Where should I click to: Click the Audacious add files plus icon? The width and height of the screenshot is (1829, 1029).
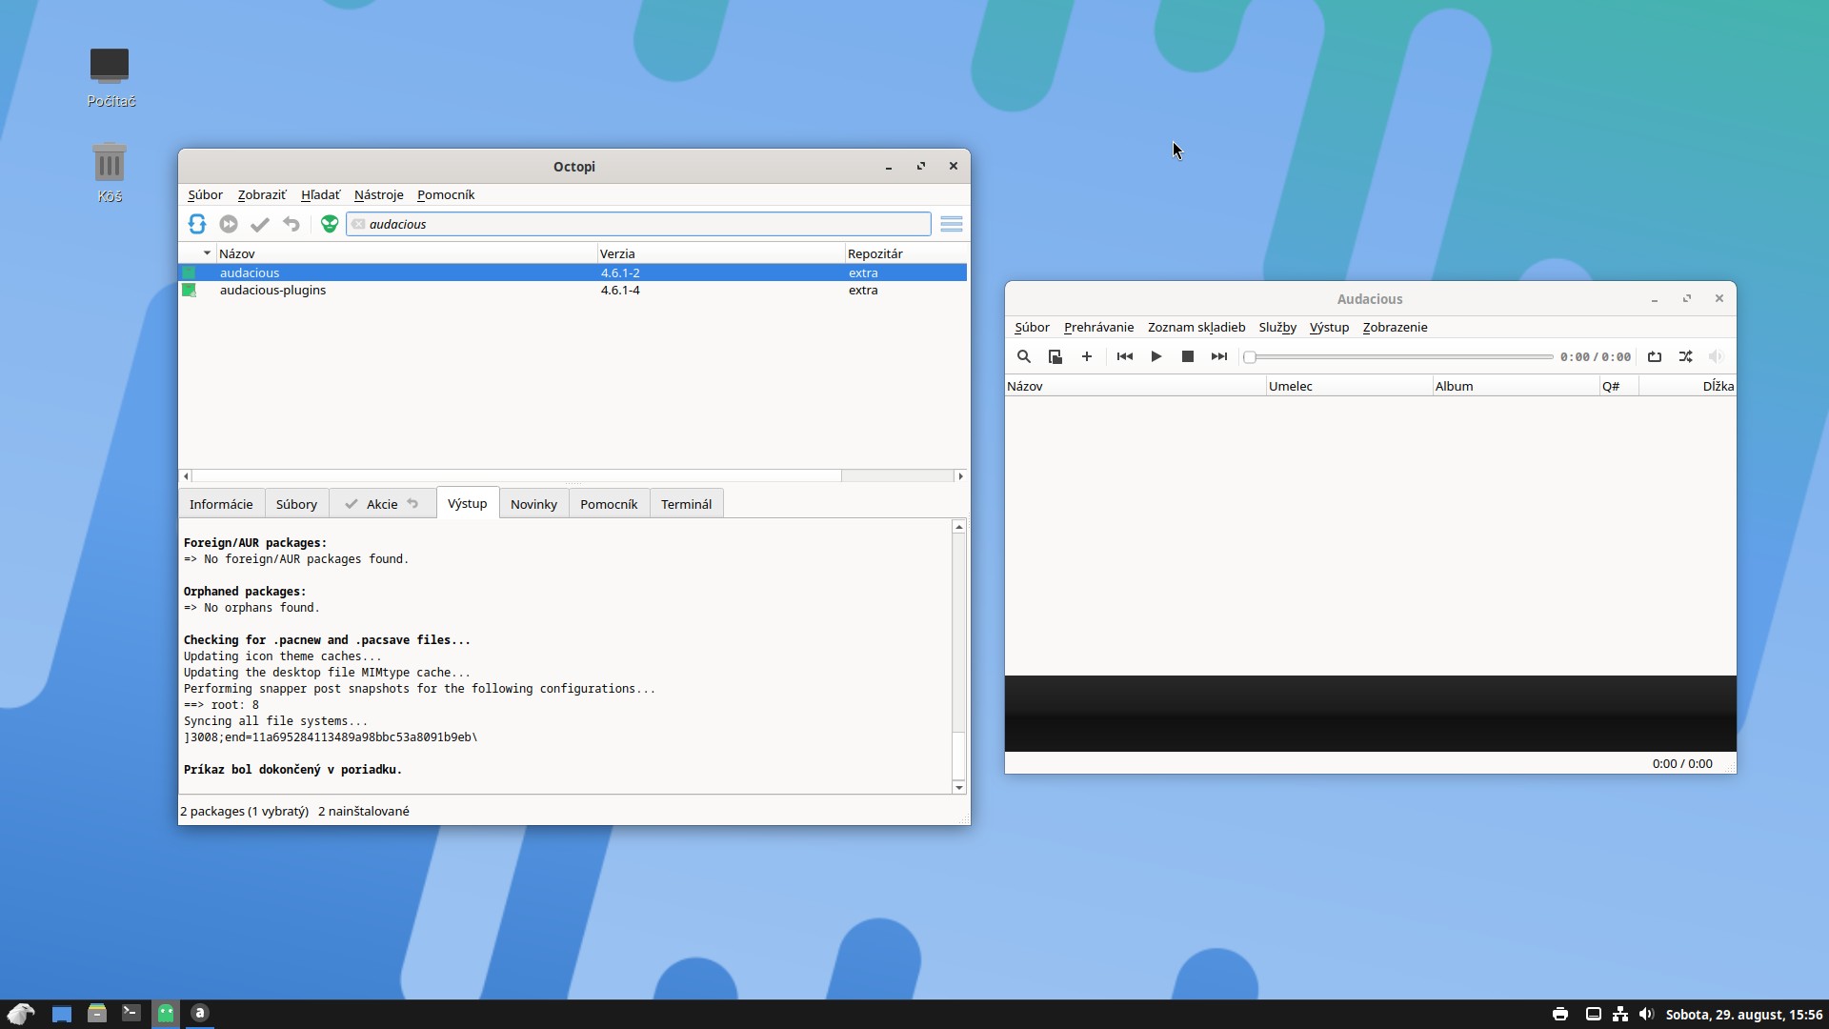[1087, 356]
